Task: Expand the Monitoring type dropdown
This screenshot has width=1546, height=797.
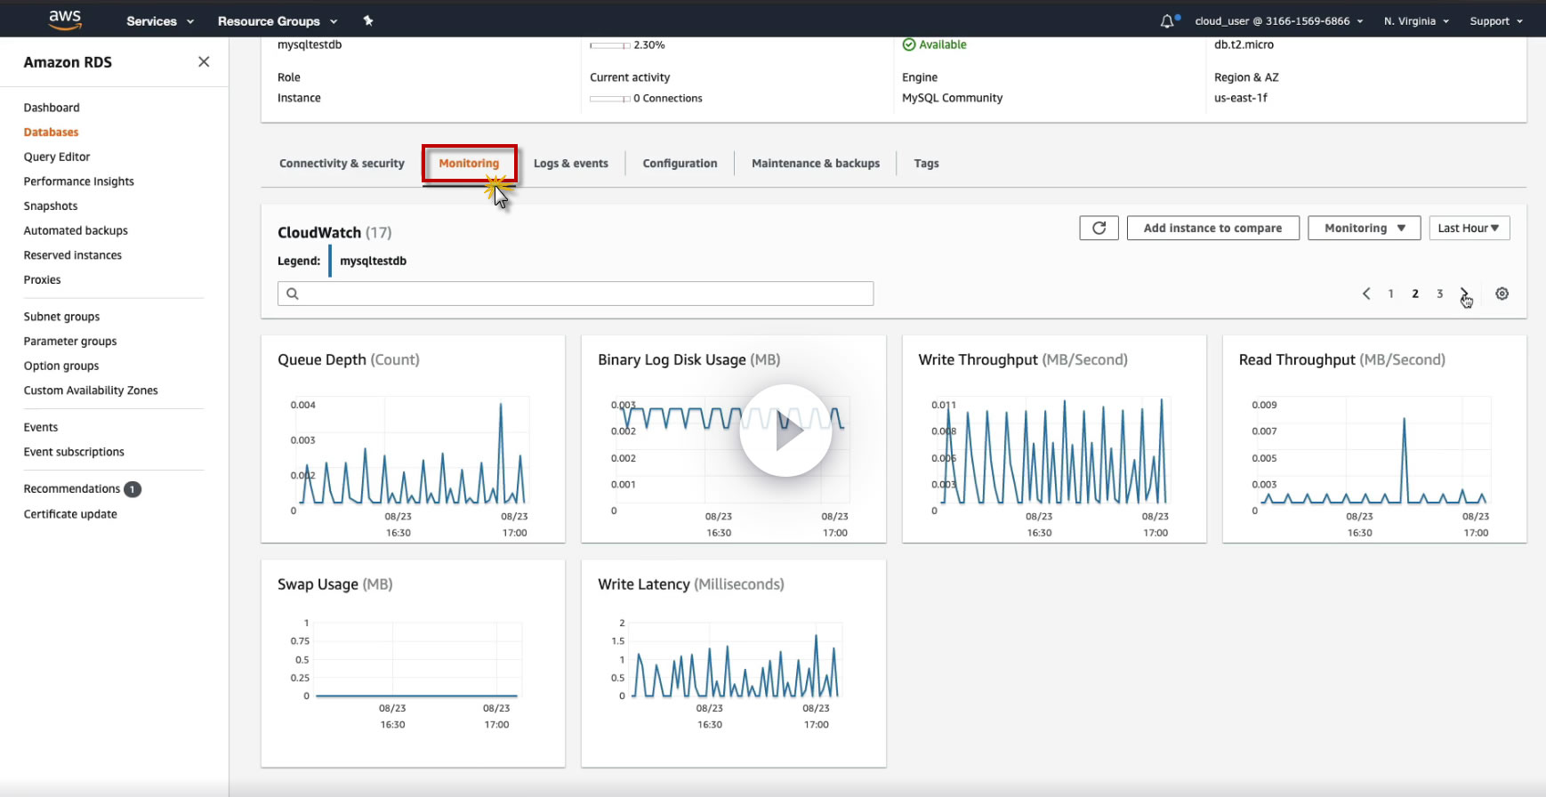Action: 1364,228
